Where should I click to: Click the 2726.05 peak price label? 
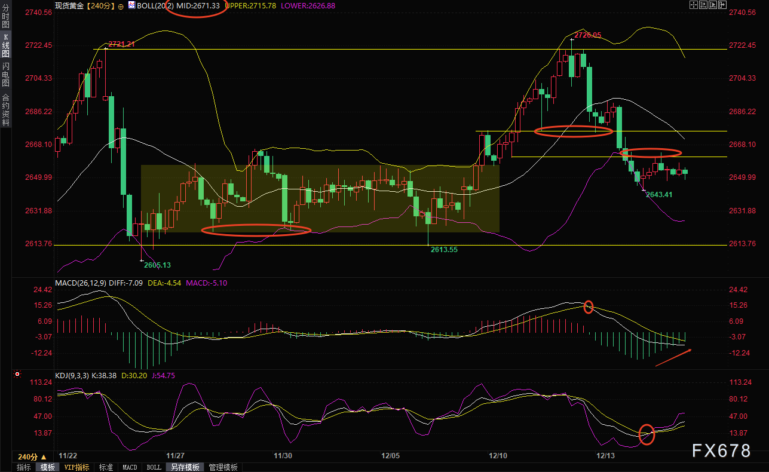(x=587, y=35)
